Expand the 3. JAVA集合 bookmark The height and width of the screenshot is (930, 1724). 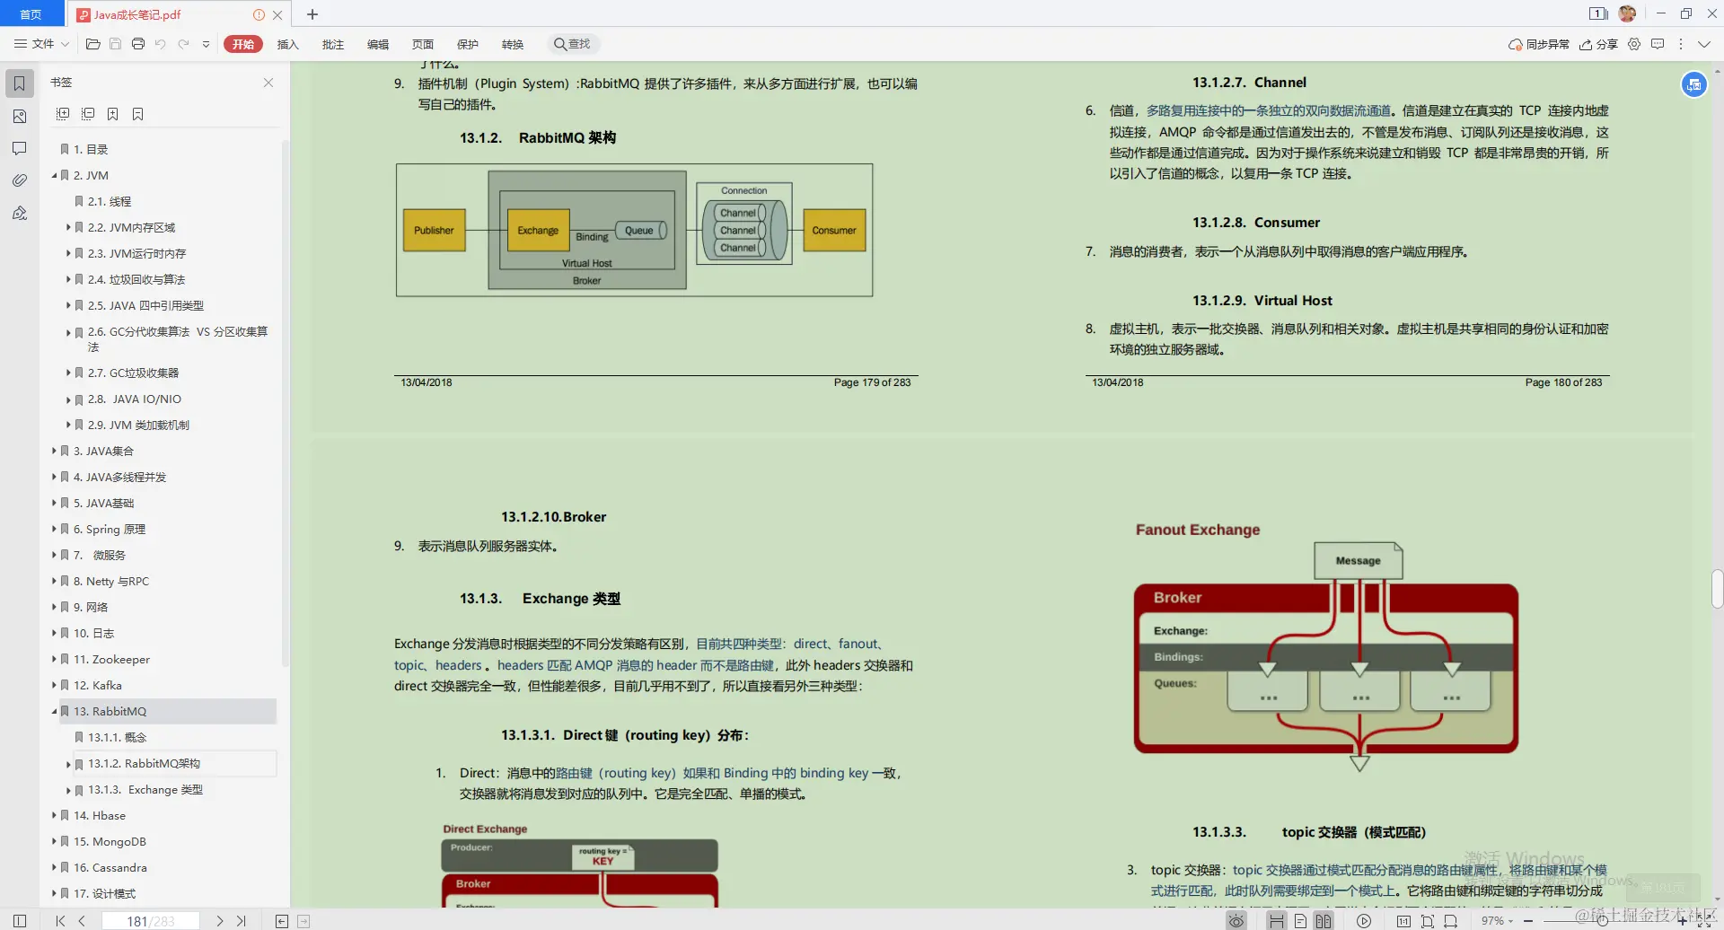click(54, 452)
